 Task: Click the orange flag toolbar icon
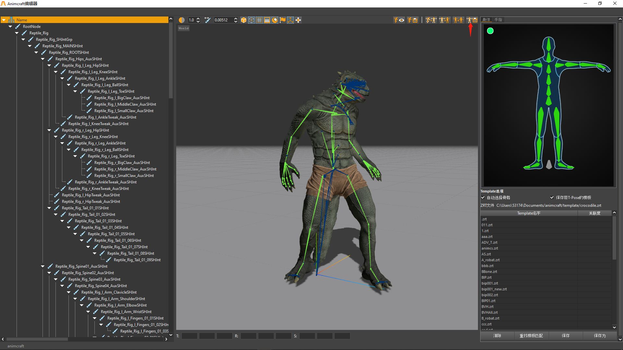coord(283,20)
